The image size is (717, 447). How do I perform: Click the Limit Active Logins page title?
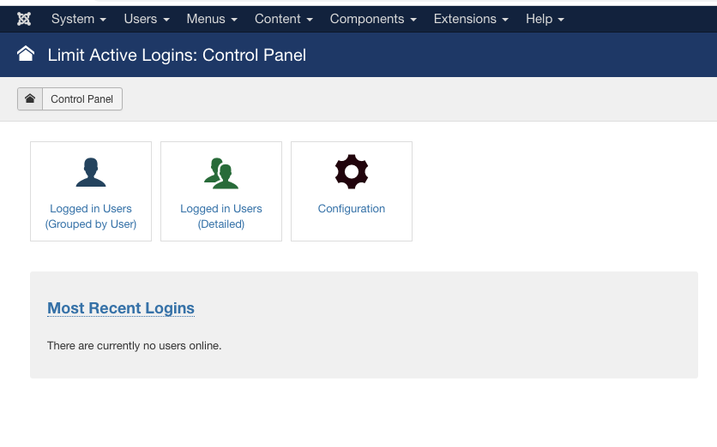coord(177,56)
